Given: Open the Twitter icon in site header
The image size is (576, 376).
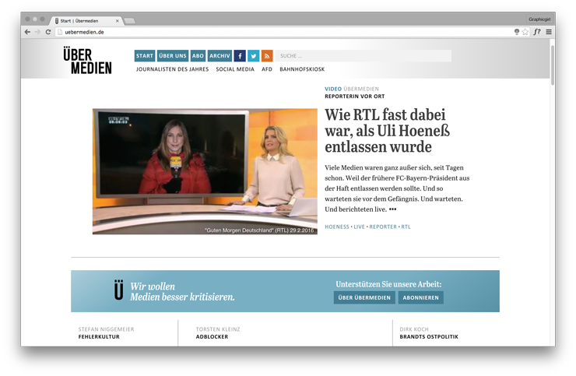Looking at the screenshot, I should (254, 56).
